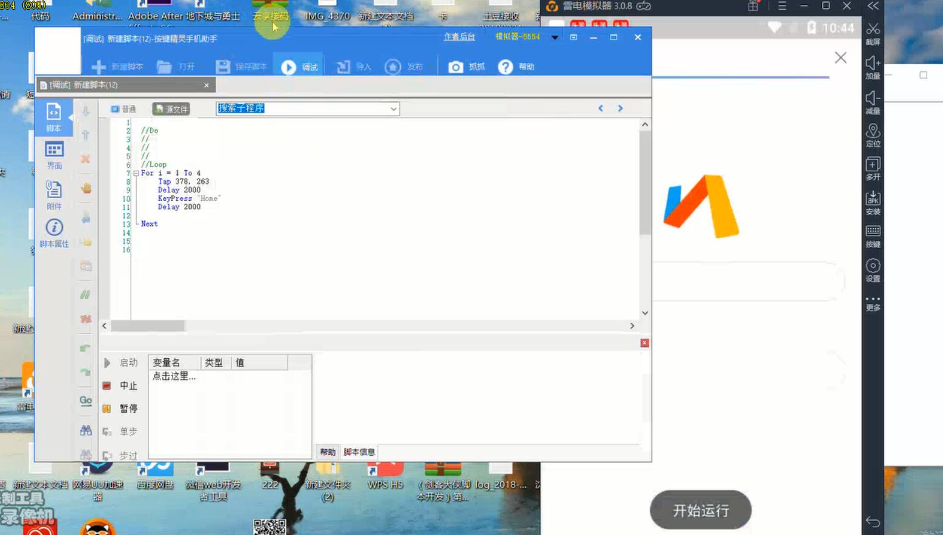Open the 界面 interface panel

tap(54, 155)
